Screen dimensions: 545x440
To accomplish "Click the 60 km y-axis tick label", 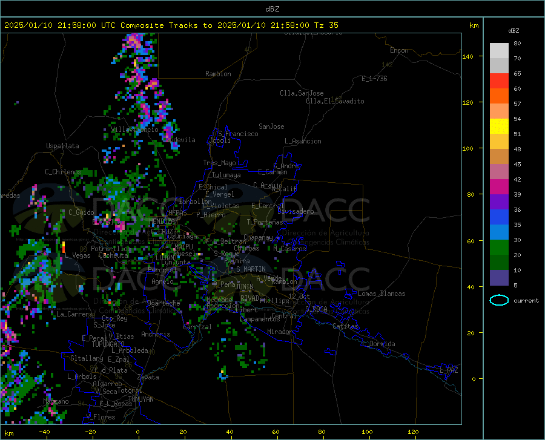I will pos(471,241).
